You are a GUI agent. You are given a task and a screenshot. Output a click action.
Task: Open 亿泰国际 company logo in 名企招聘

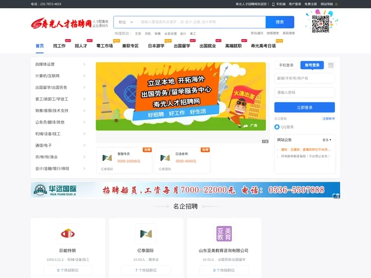point(146,234)
